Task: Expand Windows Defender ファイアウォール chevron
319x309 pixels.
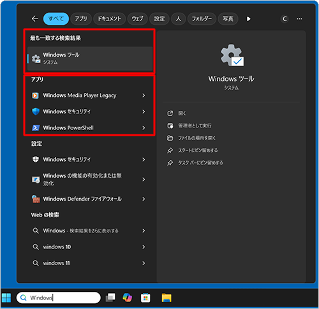Action: [144, 199]
